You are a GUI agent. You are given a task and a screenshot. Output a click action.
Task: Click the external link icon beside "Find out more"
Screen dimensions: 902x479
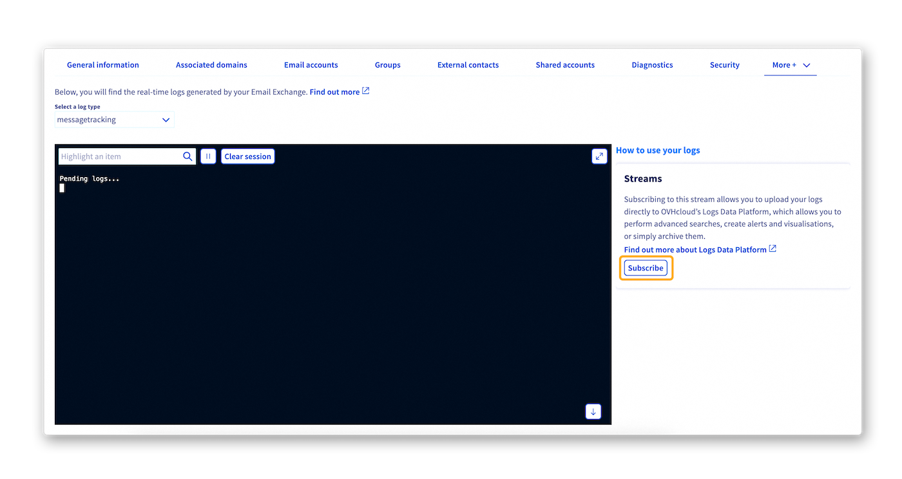(366, 91)
